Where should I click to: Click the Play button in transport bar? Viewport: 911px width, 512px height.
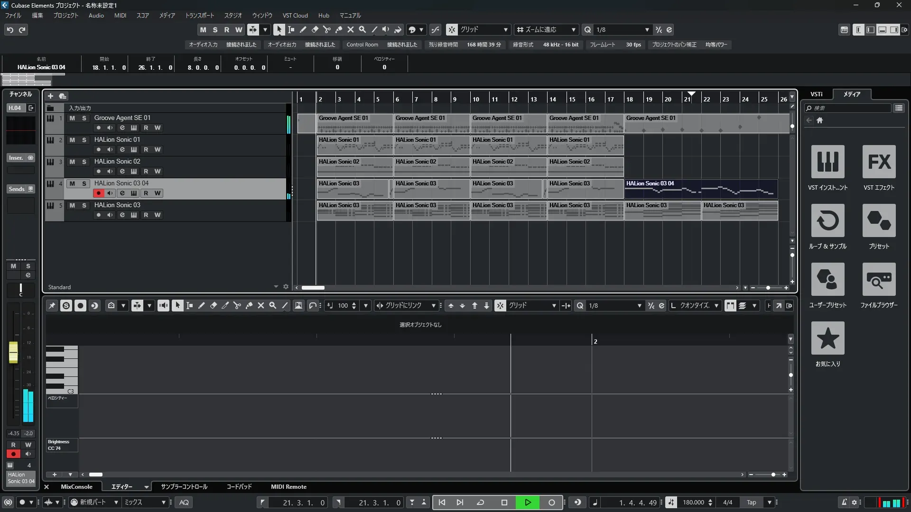pyautogui.click(x=528, y=503)
